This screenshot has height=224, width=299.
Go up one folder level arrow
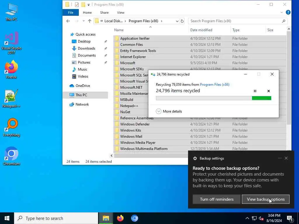point(90,21)
